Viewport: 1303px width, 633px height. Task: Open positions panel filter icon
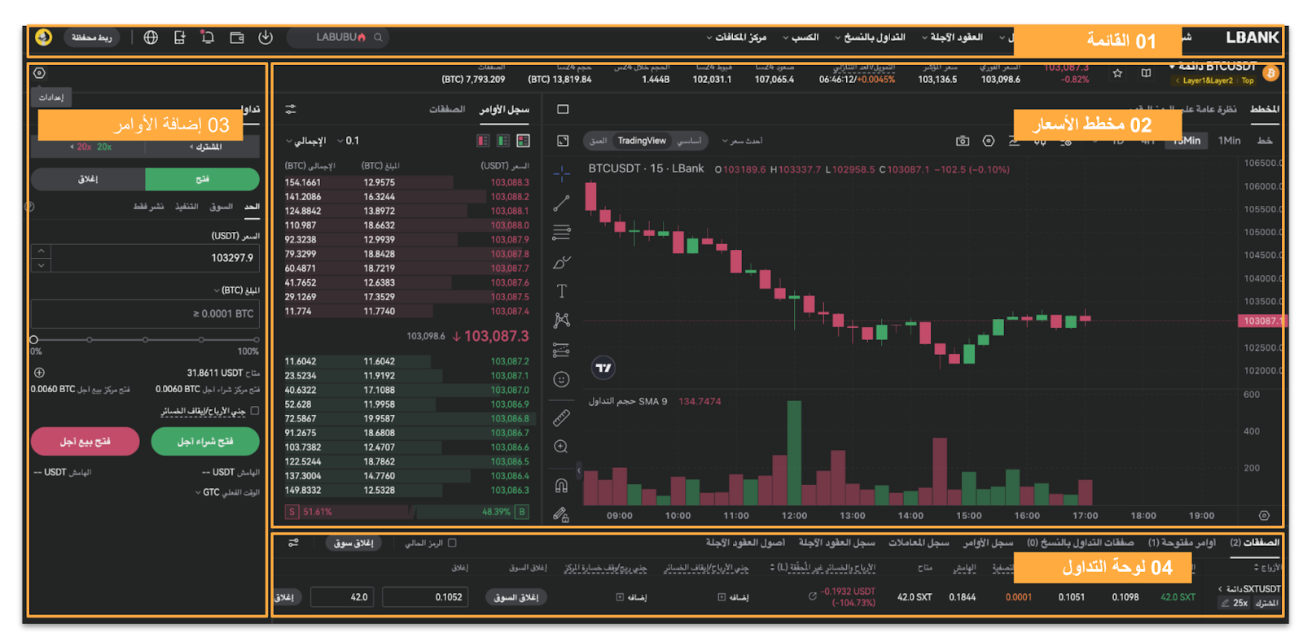click(x=294, y=543)
